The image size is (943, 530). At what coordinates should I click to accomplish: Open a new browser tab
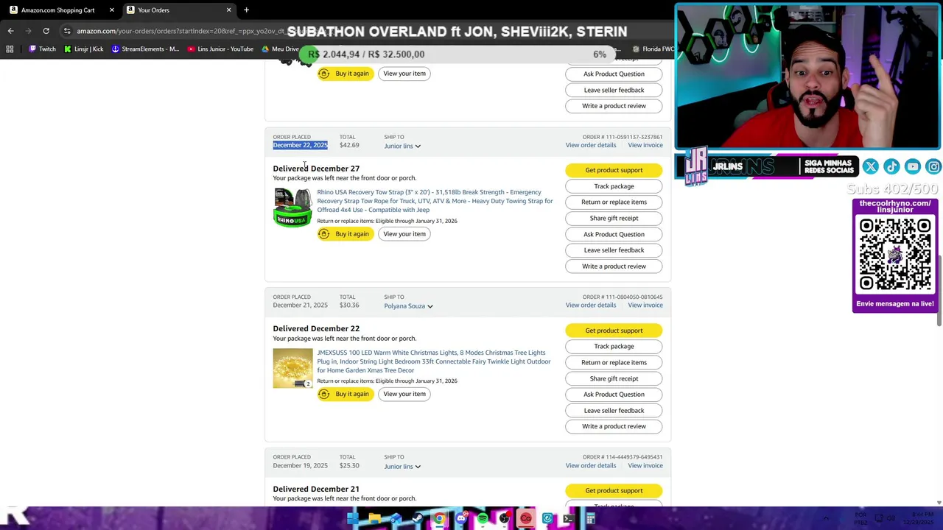pyautogui.click(x=246, y=10)
